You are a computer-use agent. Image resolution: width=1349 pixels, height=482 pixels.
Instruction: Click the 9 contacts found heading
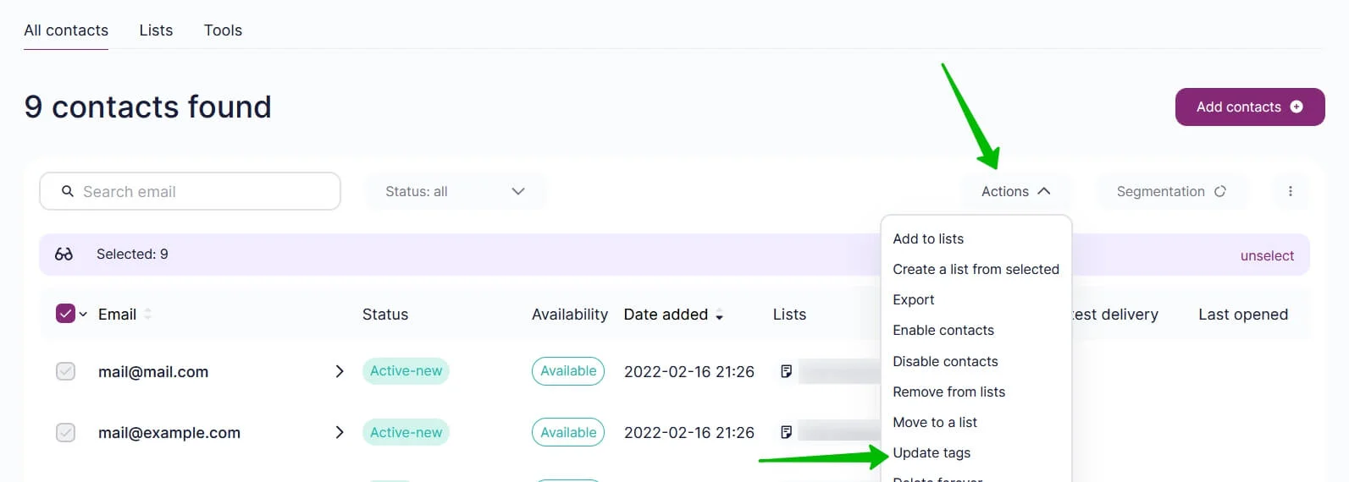coord(148,107)
